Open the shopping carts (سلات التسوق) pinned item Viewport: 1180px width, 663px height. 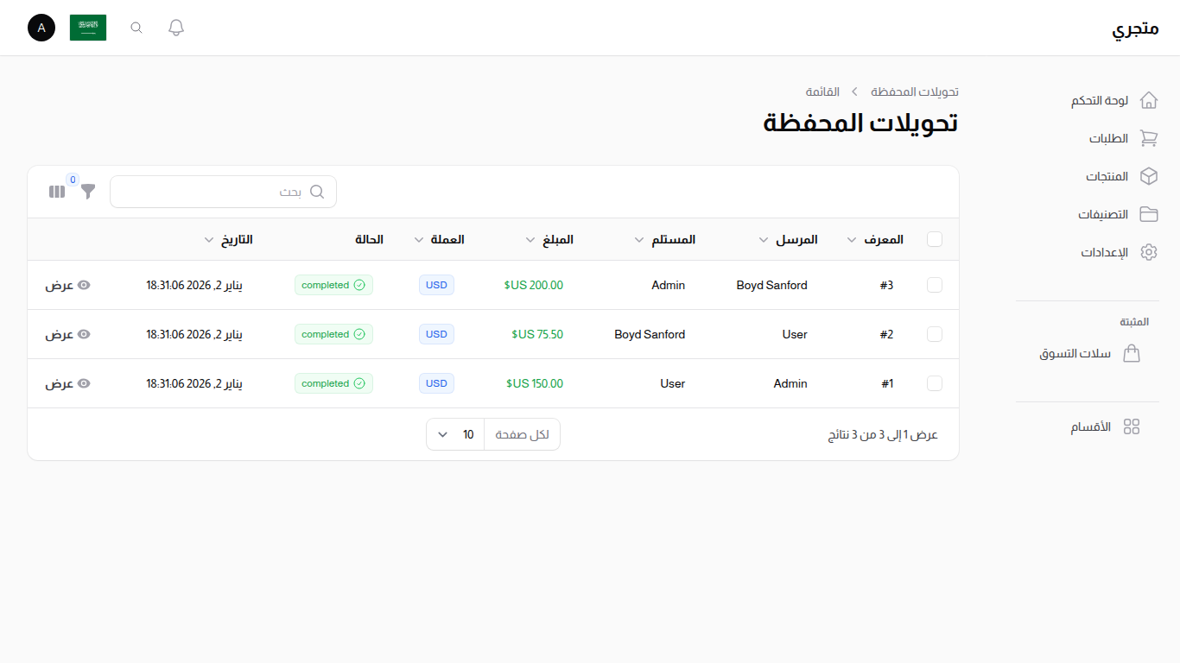[1075, 353]
